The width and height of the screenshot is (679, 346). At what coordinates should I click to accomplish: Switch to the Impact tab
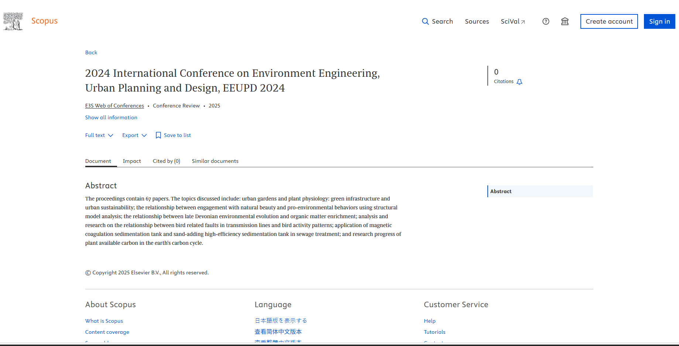[x=132, y=161]
